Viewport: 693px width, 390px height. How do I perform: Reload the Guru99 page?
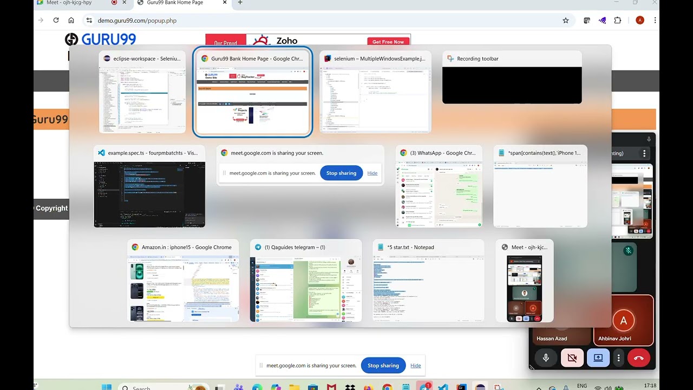56,20
